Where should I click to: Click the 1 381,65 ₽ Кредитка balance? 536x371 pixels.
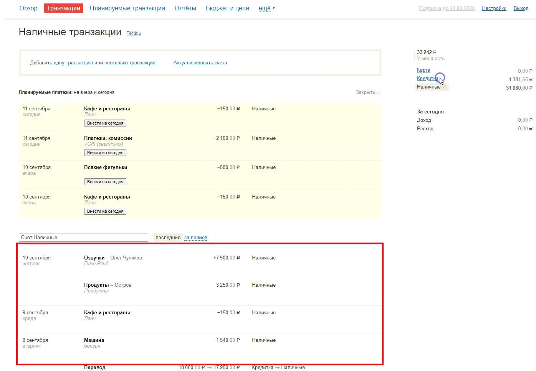click(x=521, y=79)
